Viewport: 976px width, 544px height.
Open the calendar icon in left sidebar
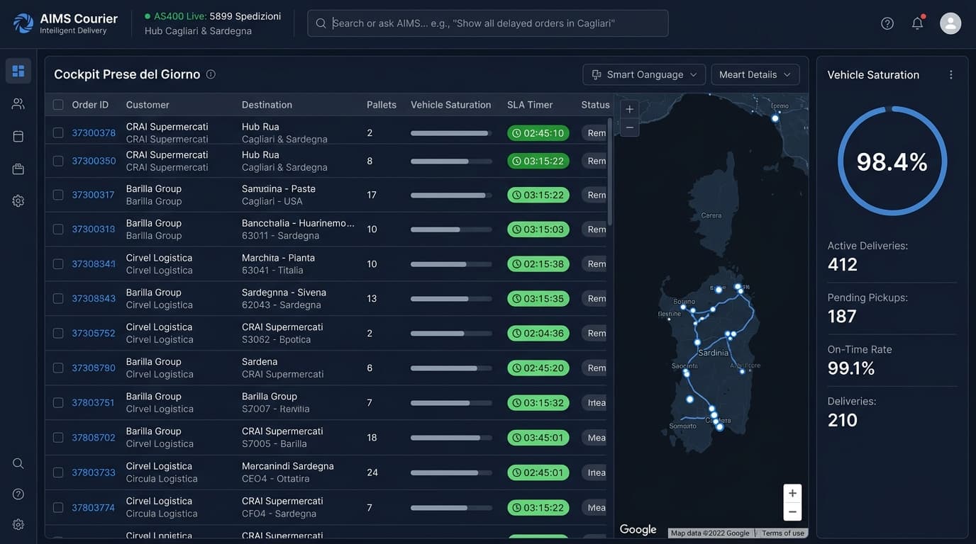(18, 136)
